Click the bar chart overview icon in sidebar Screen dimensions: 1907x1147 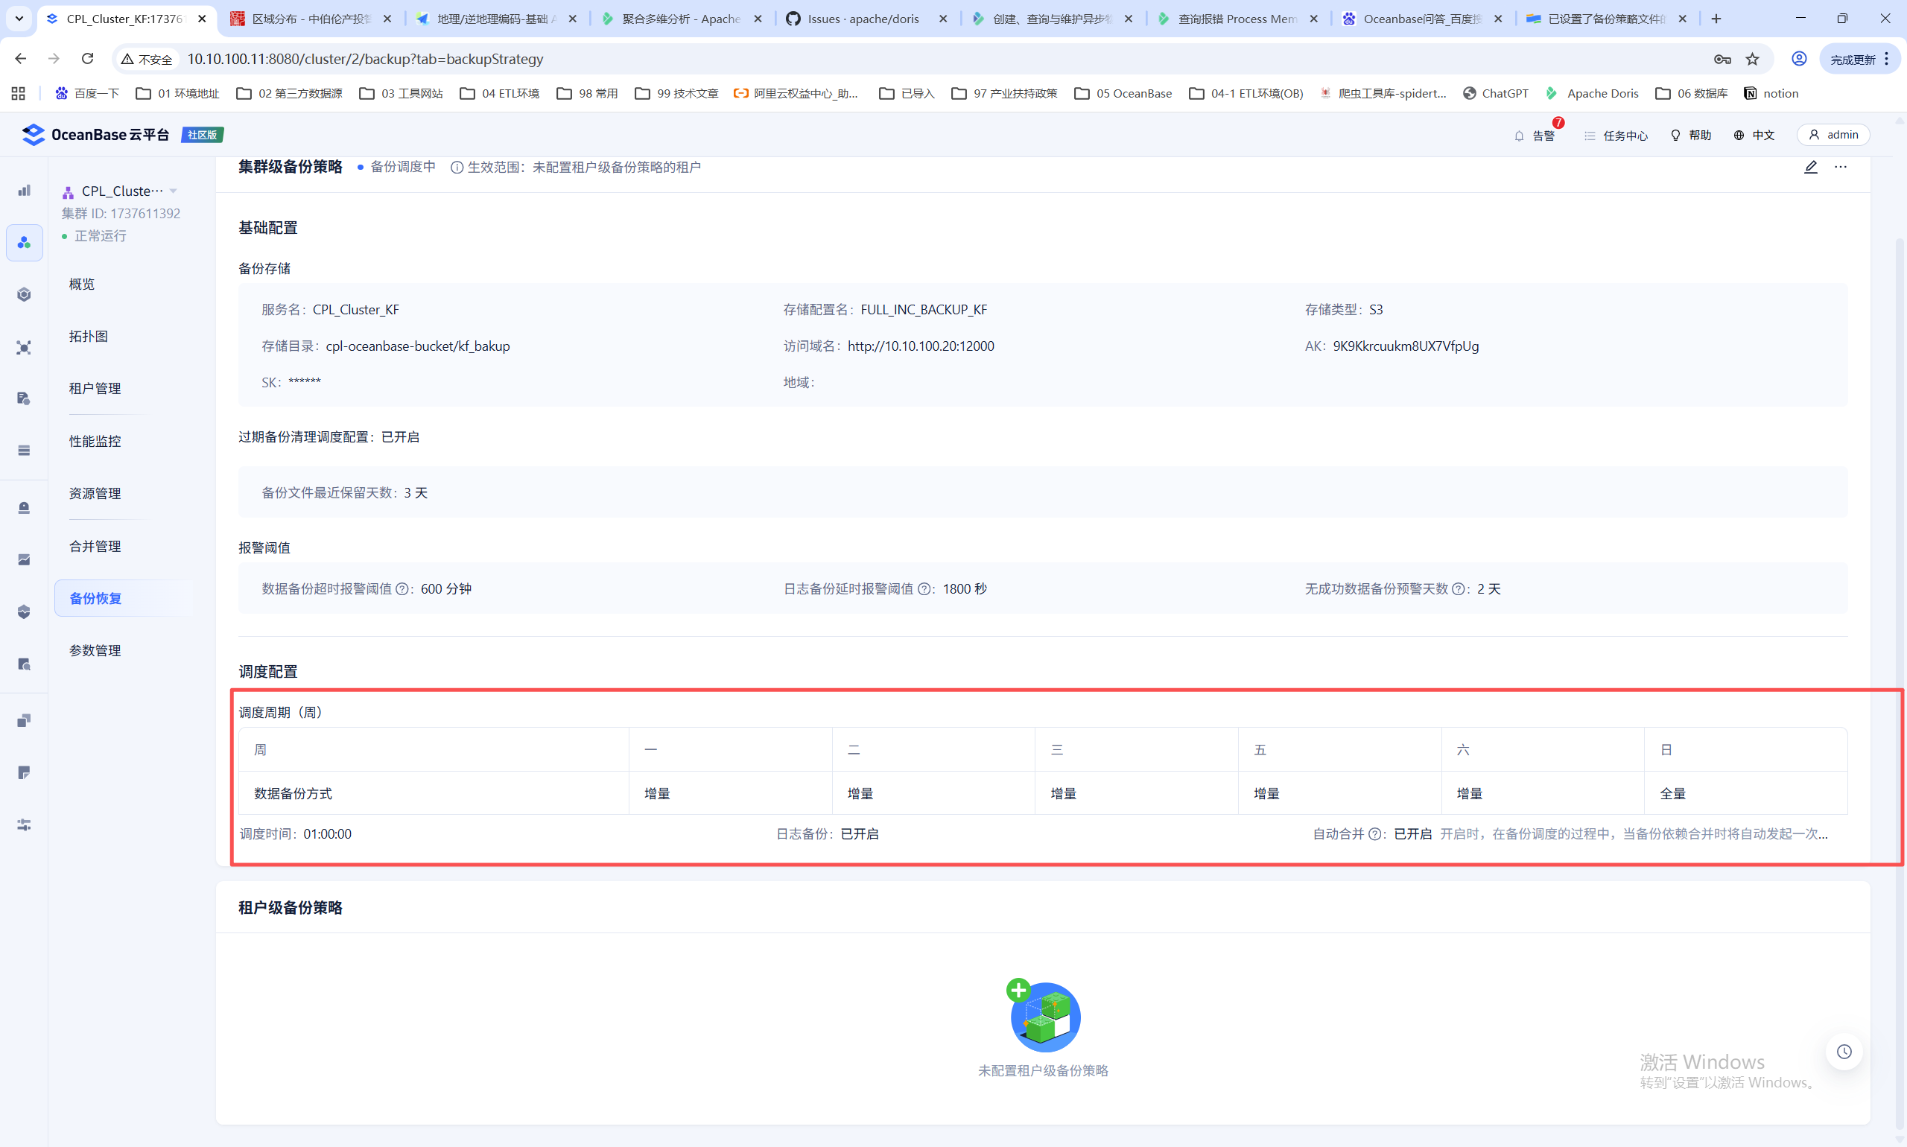24,190
